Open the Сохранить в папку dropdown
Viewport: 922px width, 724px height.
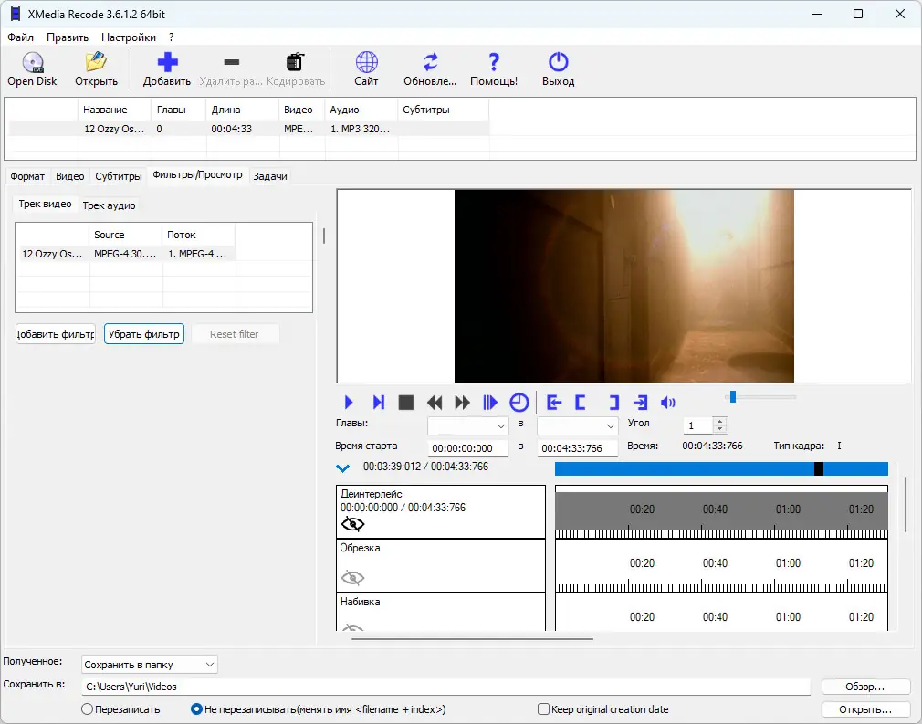pyautogui.click(x=150, y=664)
